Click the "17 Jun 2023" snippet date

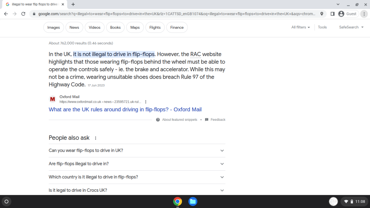point(96,85)
